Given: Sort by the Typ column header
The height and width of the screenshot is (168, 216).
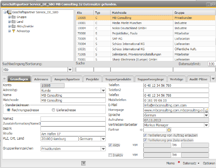Looking at the screenshot, I should point(102,13).
